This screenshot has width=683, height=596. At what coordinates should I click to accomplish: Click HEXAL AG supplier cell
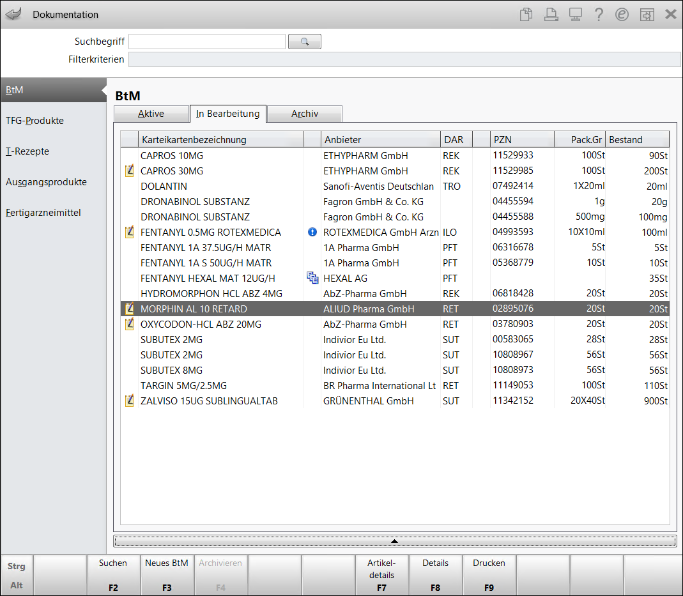[x=345, y=278]
